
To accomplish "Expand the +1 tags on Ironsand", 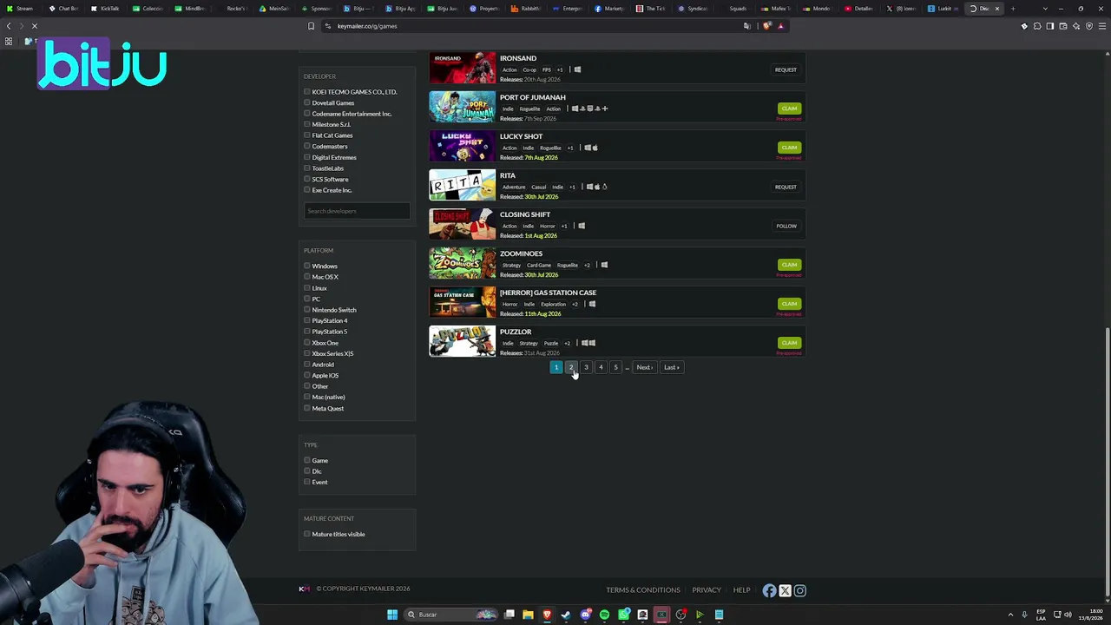I will point(560,69).
